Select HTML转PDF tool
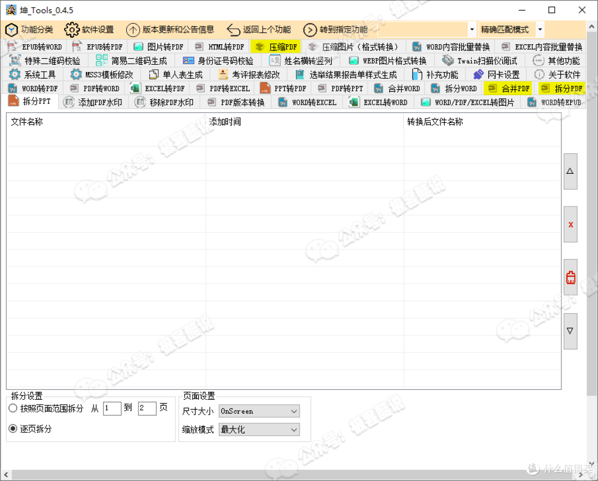 click(219, 47)
